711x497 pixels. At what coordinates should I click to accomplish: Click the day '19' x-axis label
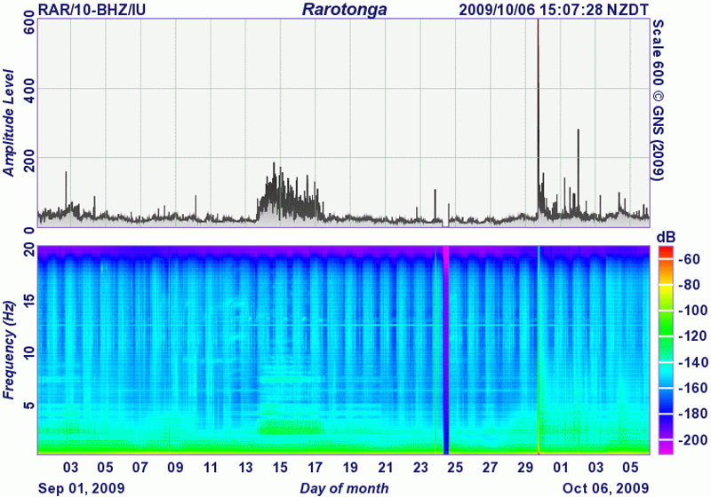click(350, 467)
